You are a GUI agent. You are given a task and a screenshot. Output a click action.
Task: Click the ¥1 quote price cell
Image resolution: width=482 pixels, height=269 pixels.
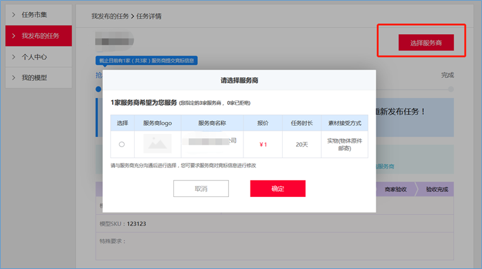pos(263,145)
